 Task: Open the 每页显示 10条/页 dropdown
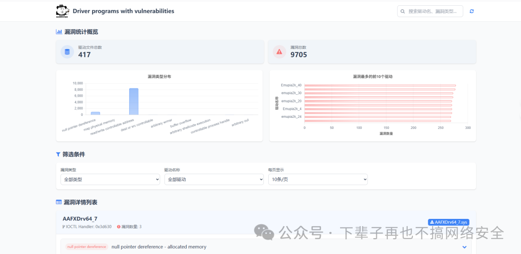click(x=318, y=179)
